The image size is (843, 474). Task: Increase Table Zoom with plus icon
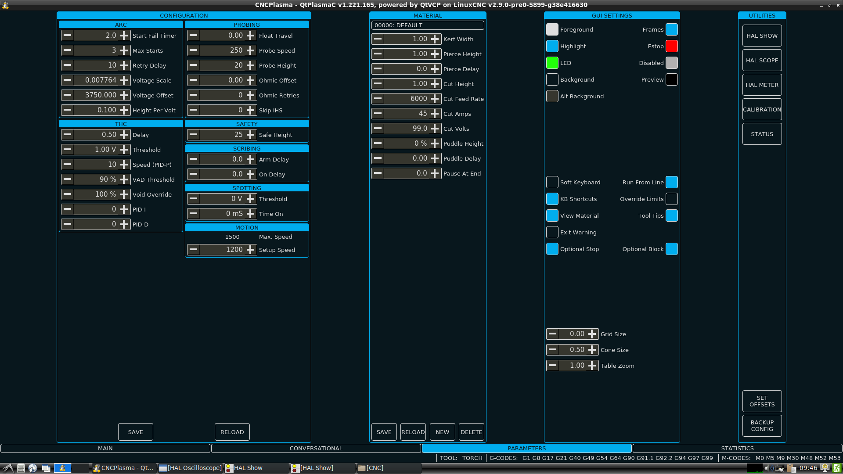[592, 366]
